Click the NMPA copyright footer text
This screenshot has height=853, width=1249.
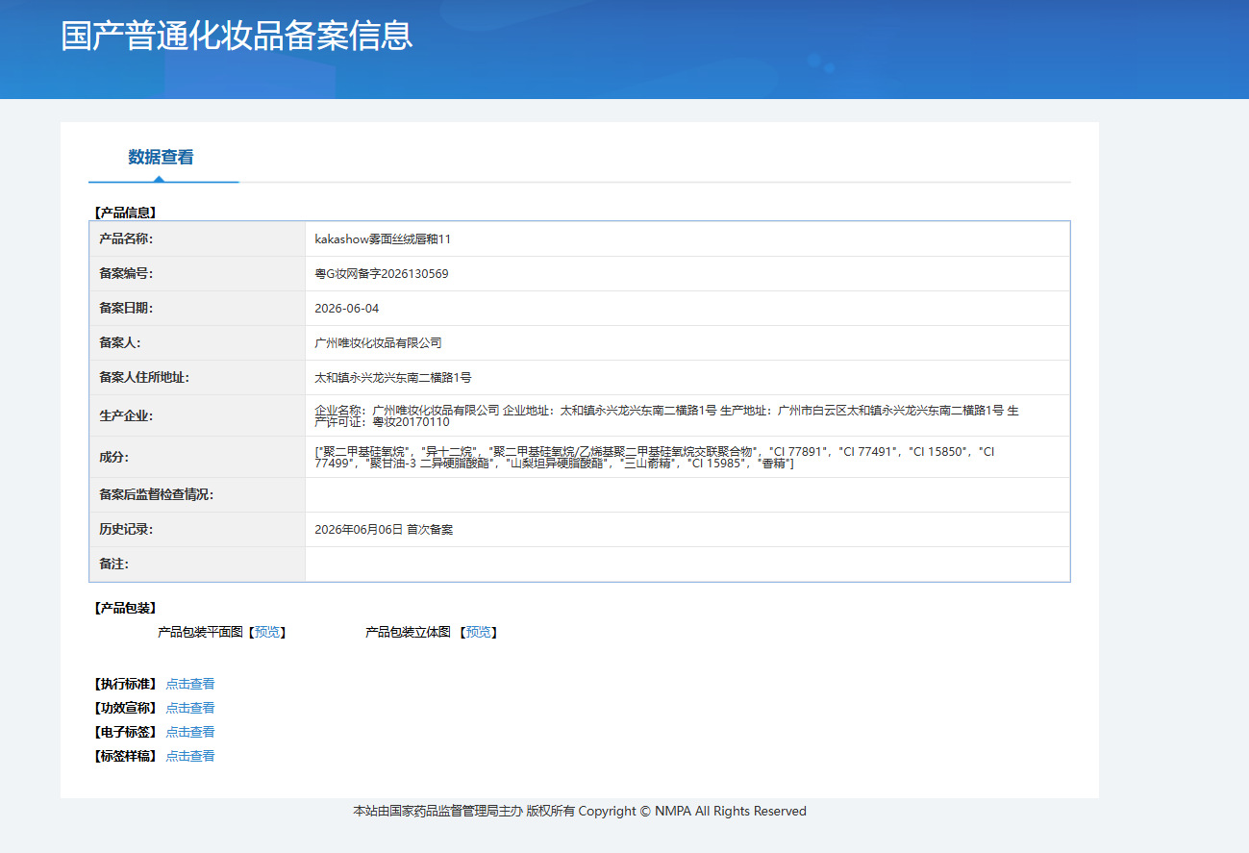tap(580, 812)
